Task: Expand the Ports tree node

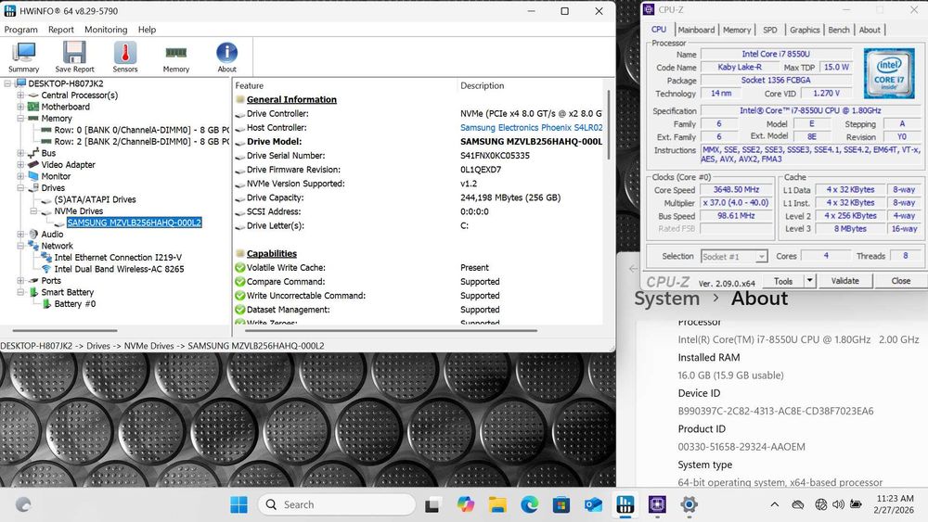Action: pos(20,280)
